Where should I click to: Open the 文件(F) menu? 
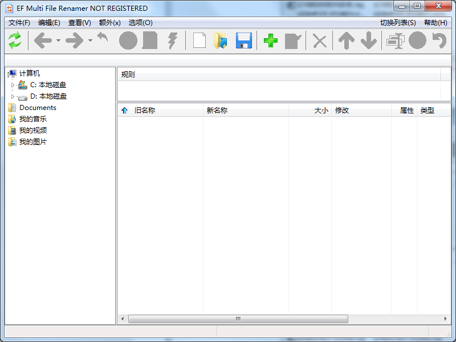pyautogui.click(x=19, y=23)
